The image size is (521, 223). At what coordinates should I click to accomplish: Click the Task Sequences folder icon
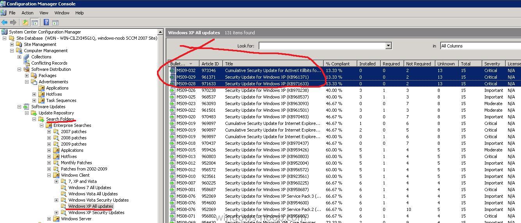pyautogui.click(x=41, y=100)
